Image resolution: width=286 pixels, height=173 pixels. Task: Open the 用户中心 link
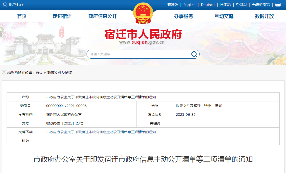16,5
